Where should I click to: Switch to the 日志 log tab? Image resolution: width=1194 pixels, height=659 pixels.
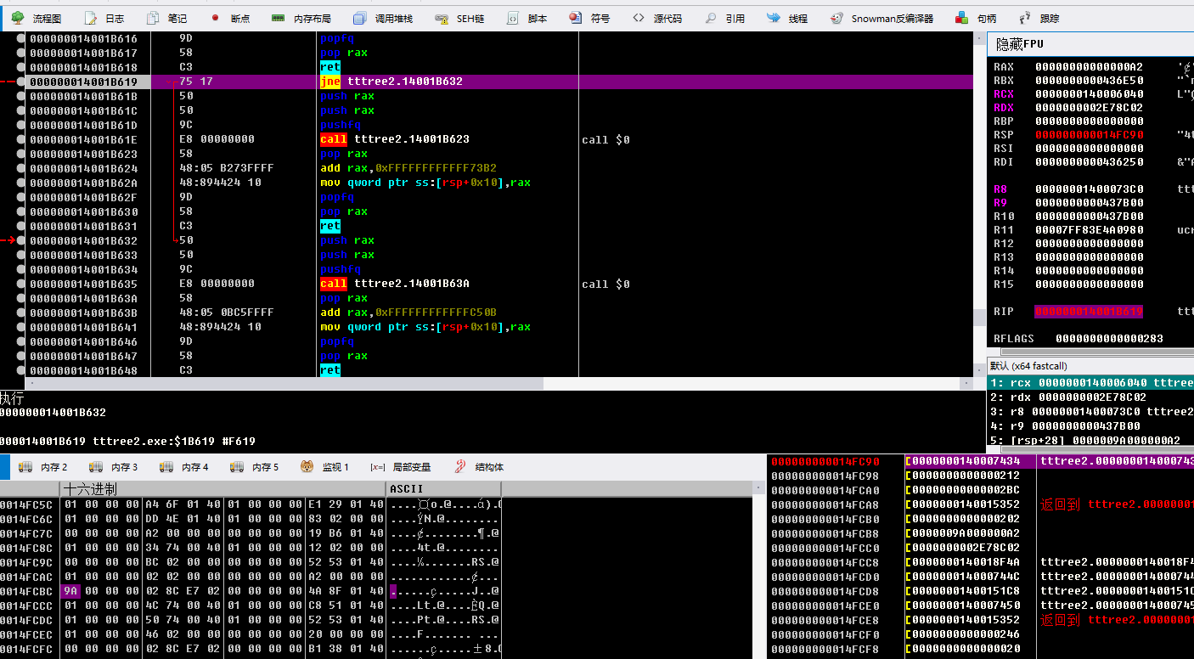pos(104,18)
